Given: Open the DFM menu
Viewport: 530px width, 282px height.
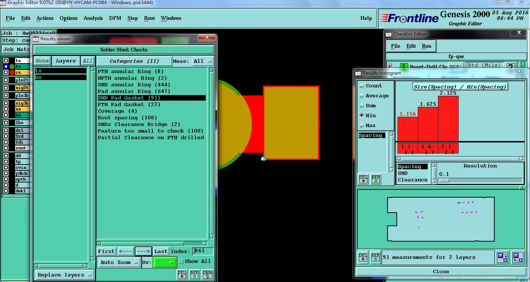Looking at the screenshot, I should pyautogui.click(x=115, y=18).
